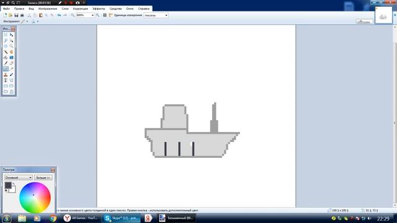Screen dimensions: 397x223
Task: Click the Больше >> button in palette
Action: [x=43, y=178]
